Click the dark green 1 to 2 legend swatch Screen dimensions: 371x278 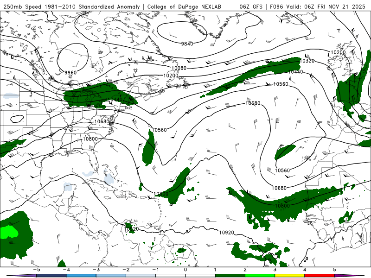point(230,276)
